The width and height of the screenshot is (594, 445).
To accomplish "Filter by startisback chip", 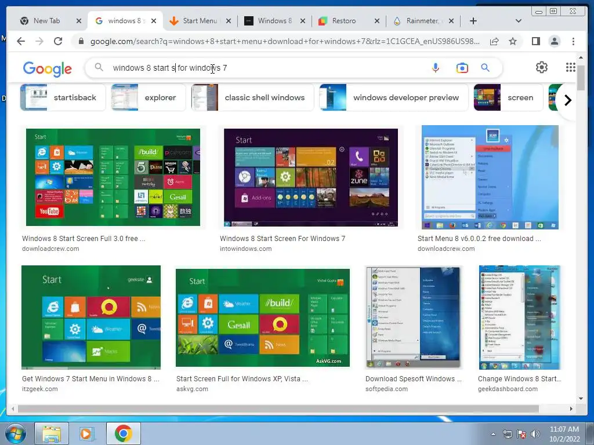I will [63, 97].
